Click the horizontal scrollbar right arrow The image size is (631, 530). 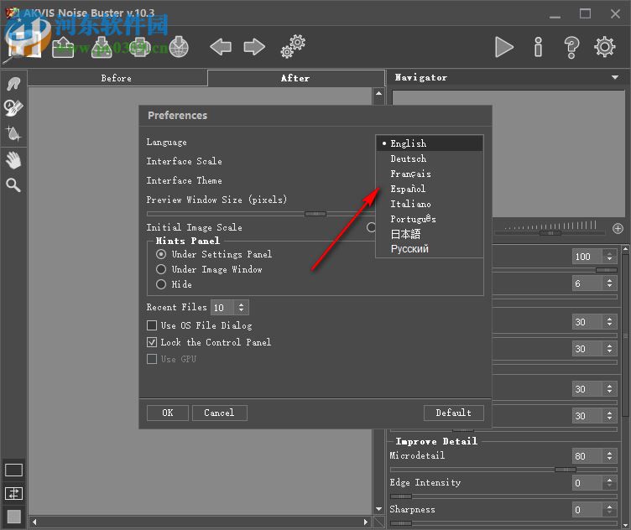tap(365, 522)
